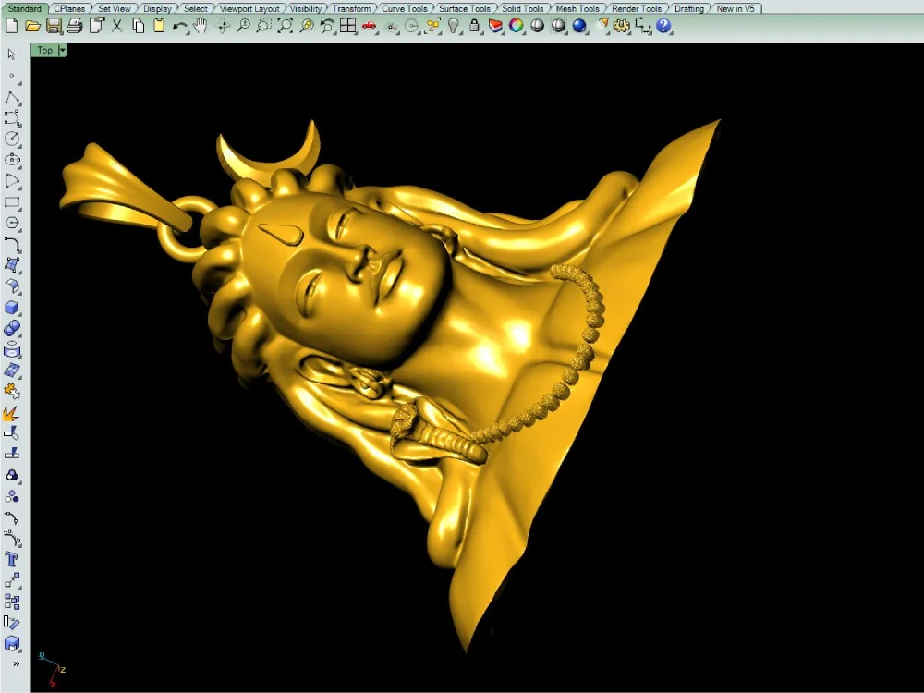The height and width of the screenshot is (693, 924).
Task: Expand sidebar with the double chevron
Action: [x=16, y=664]
